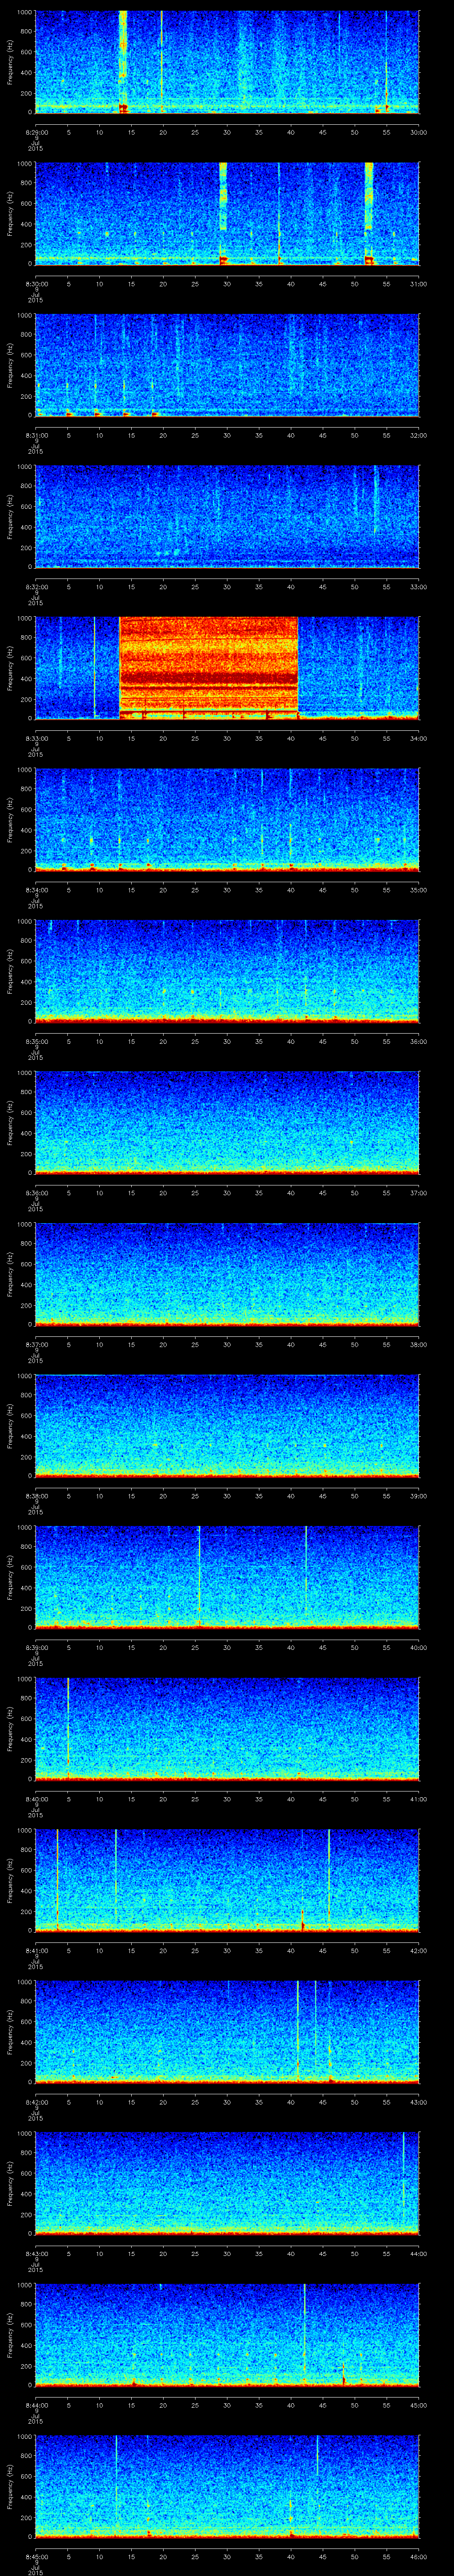This screenshot has width=454, height=2576.
Task: Open the 8:38 spectrogram panel
Action: 227,1425
